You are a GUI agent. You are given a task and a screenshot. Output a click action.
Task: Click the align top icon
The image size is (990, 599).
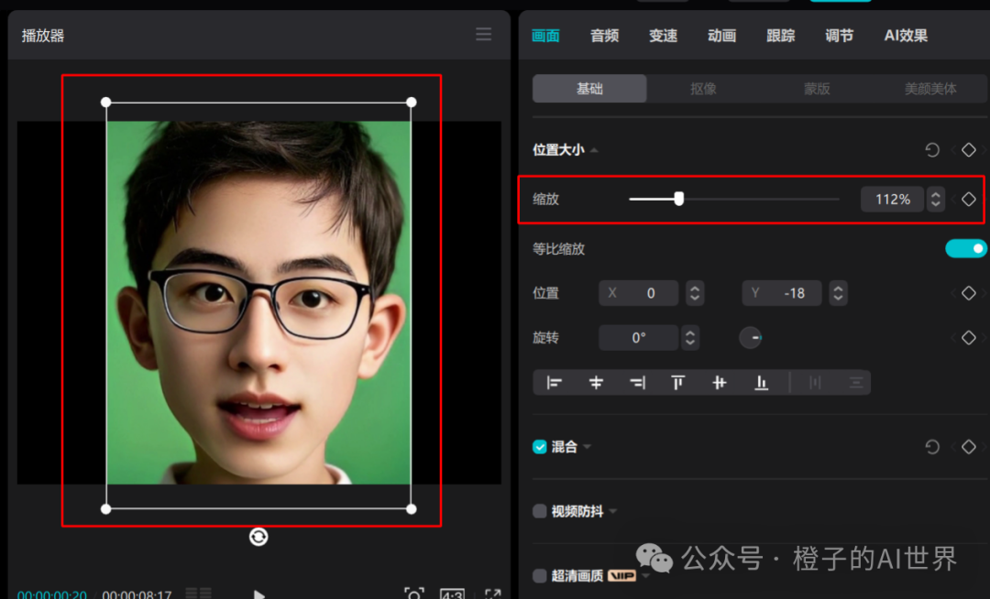[x=678, y=383]
